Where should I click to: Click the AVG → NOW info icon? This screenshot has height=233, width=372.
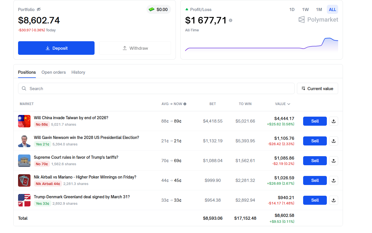[185, 104]
